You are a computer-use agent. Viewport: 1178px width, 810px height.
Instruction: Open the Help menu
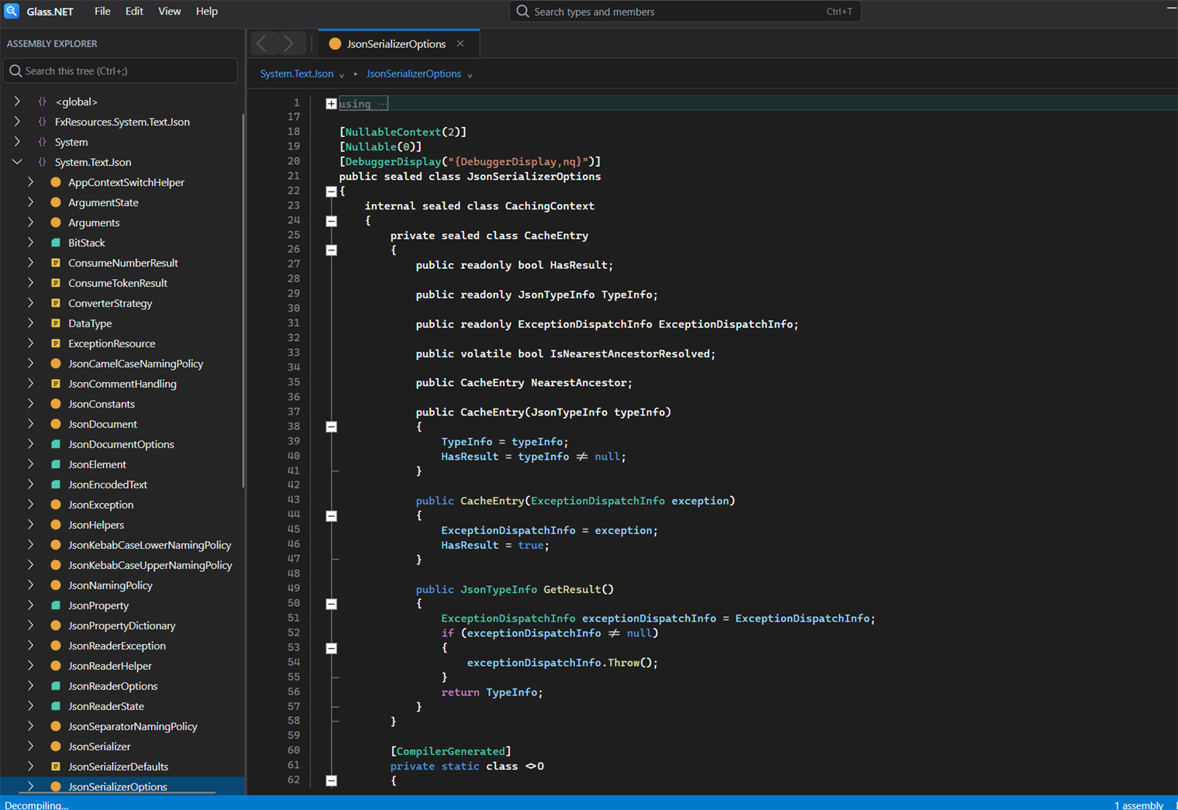(206, 11)
